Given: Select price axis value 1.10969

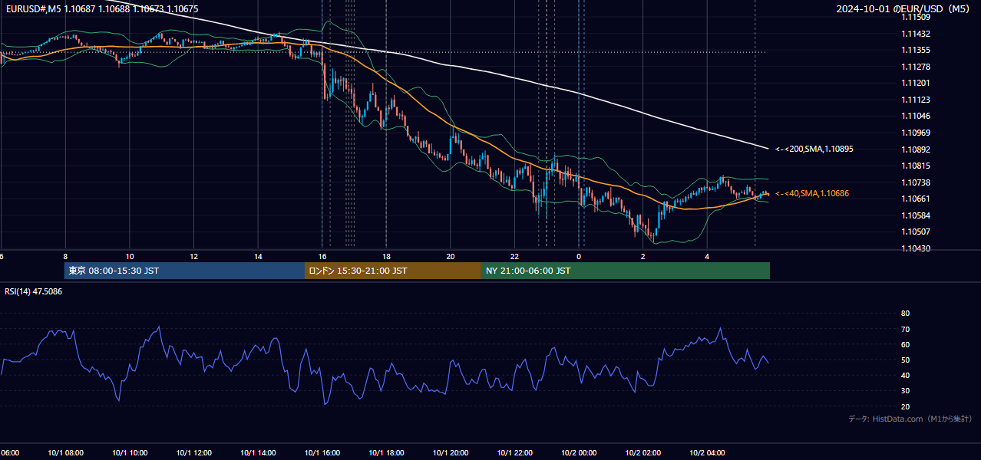Looking at the screenshot, I should pyautogui.click(x=916, y=133).
